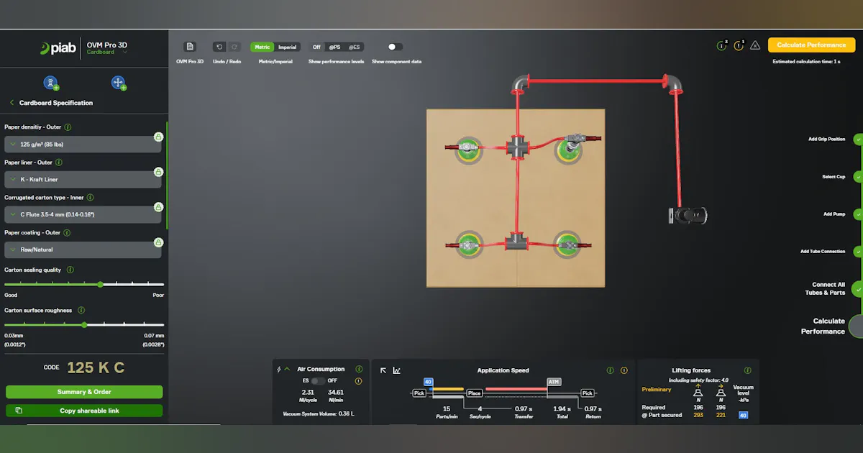The height and width of the screenshot is (453, 863).
Task: Open the chart icon in Application Speed
Action: click(396, 370)
